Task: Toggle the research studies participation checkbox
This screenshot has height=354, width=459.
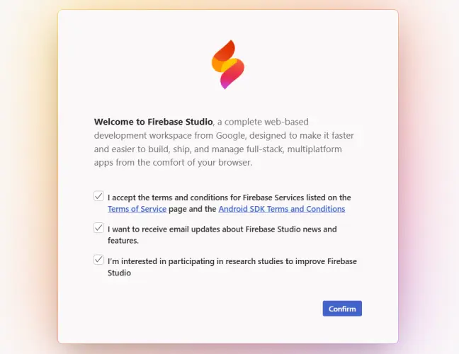Action: (x=98, y=260)
